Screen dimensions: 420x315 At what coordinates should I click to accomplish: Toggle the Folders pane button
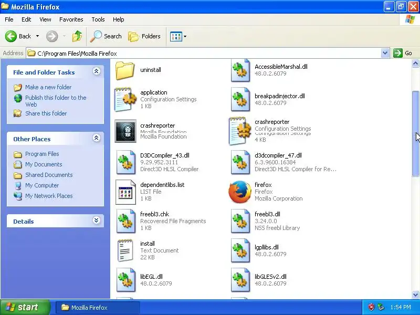click(x=144, y=36)
